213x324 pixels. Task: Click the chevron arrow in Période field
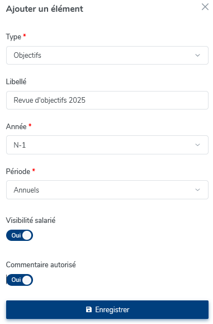197,190
